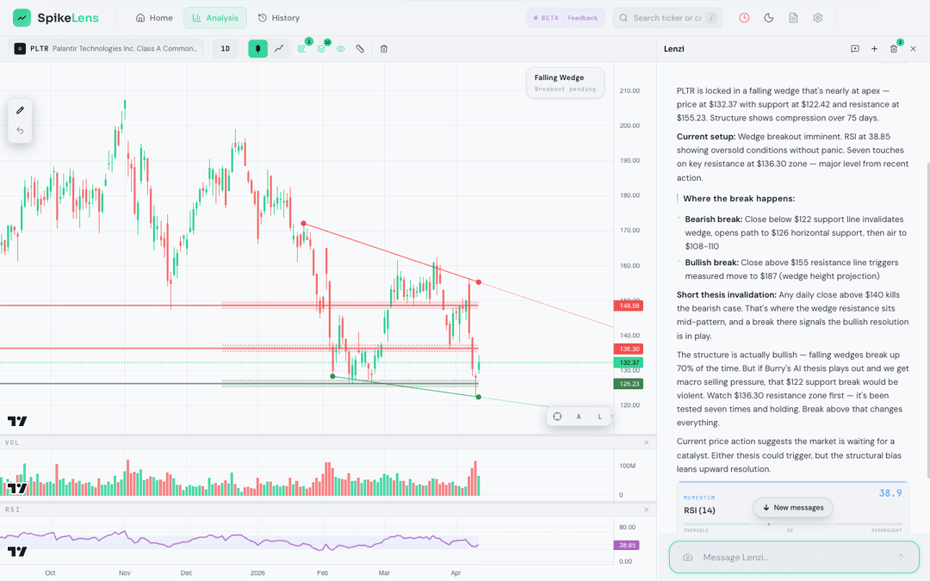The width and height of the screenshot is (930, 581).
Task: Click the New messages button
Action: [x=792, y=508]
